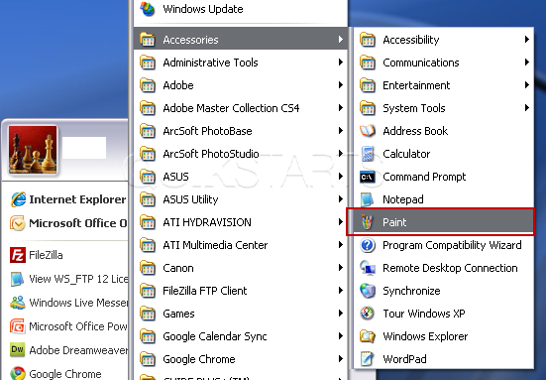546x380 pixels.
Task: Click the Entertainment folder label
Action: click(416, 85)
